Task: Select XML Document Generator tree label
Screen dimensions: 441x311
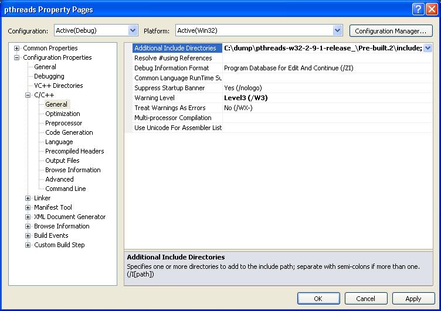Action: pos(70,217)
